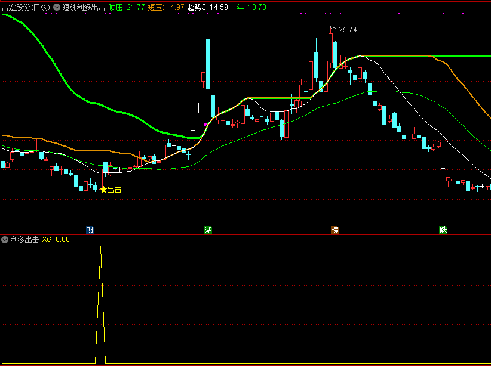The height and width of the screenshot is (366, 491).
Task: Click the 25.74 high price label
Action: pos(348,30)
